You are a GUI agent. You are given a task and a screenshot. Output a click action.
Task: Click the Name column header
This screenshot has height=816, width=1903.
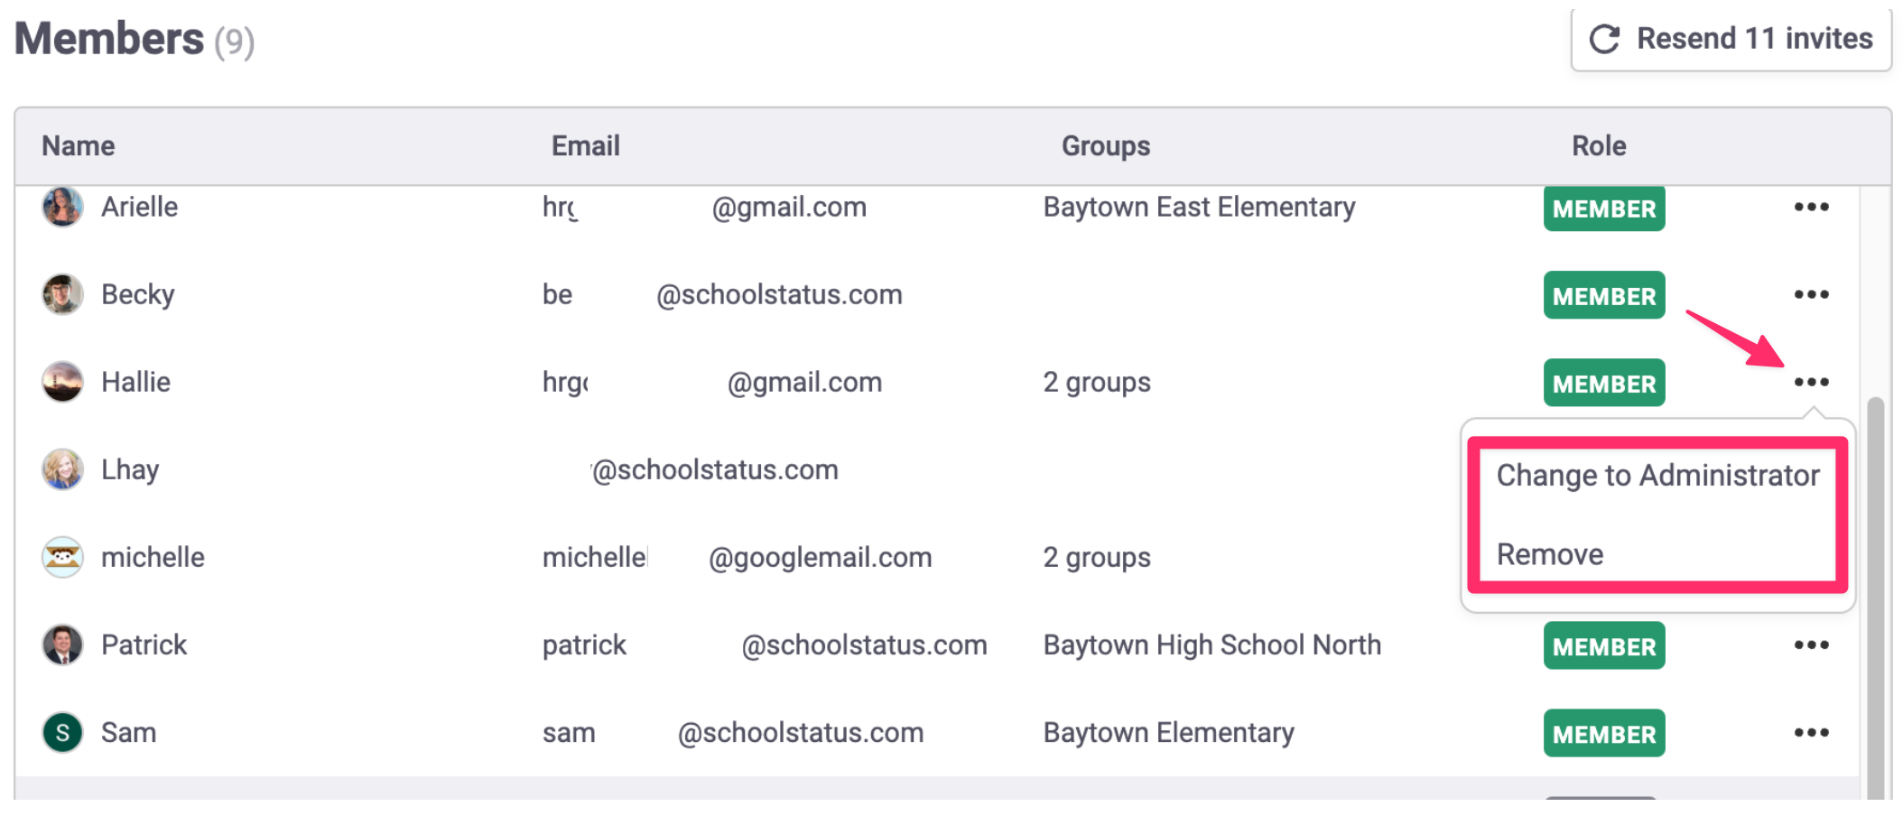coord(79,146)
